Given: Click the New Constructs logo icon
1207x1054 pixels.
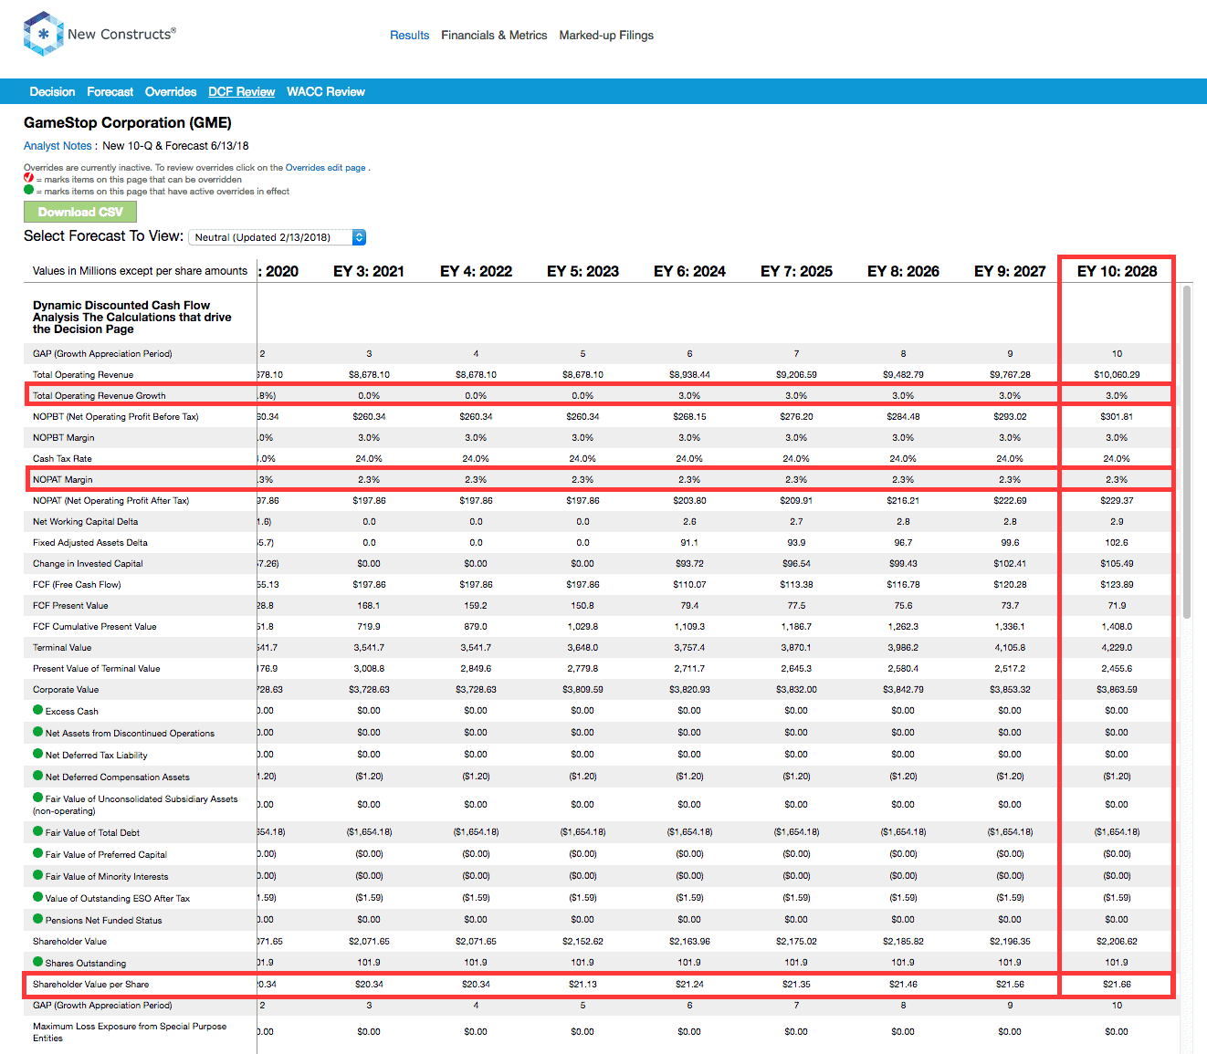Looking at the screenshot, I should point(43,34).
